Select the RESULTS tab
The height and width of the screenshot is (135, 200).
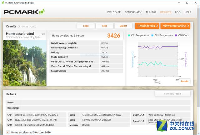[166, 12]
